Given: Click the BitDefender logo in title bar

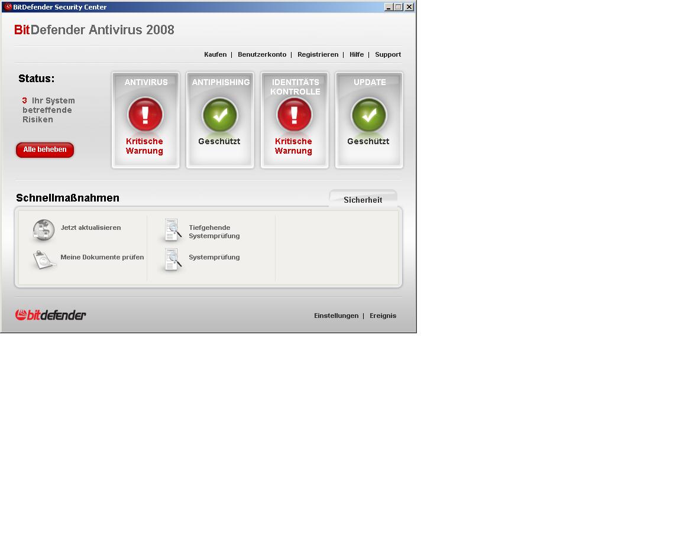Looking at the screenshot, I should [8, 7].
